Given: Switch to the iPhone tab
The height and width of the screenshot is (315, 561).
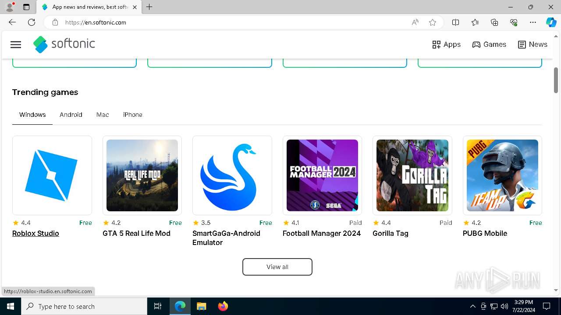Looking at the screenshot, I should coord(133,115).
